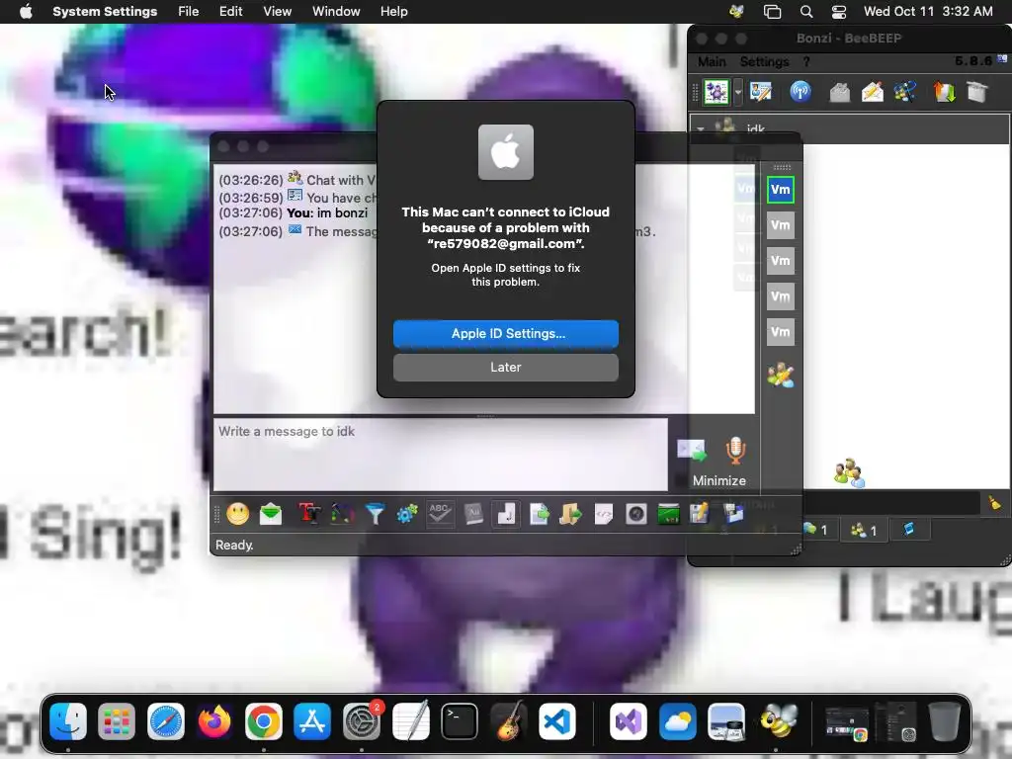Click the floppy disk with pencil save icon
The image size is (1012, 759).
tap(700, 514)
